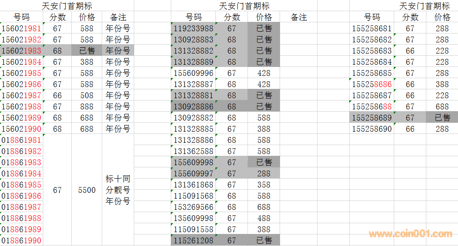Select the highlighted cell 155258689
458x246 pixels.
371,117
